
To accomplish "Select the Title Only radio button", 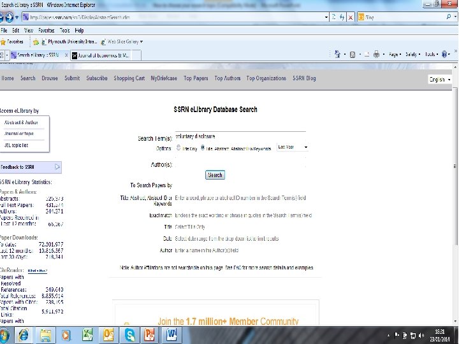I will coord(178,148).
